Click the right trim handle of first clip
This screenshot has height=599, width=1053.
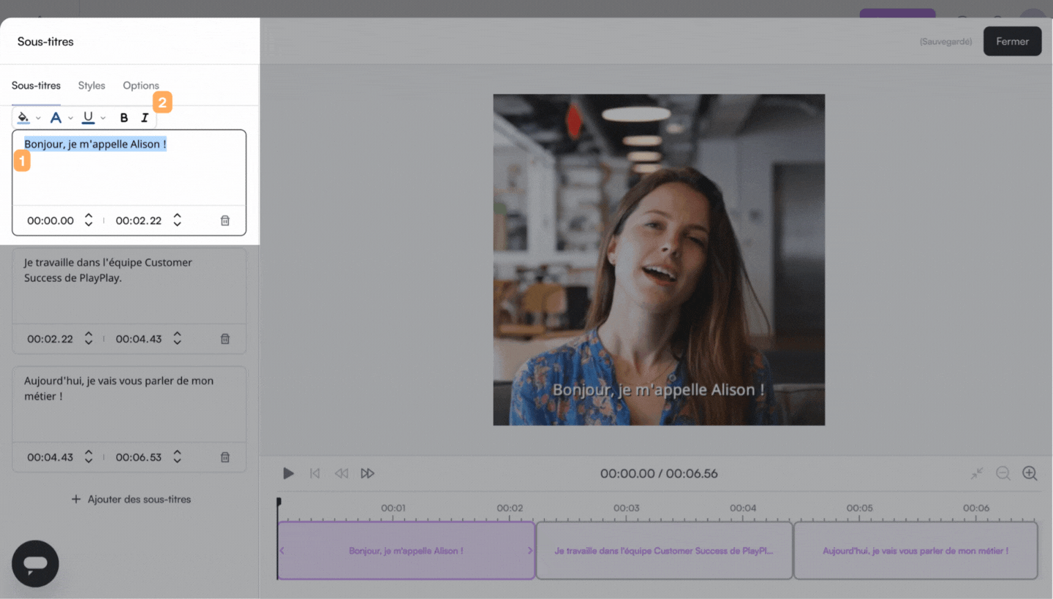(530, 551)
